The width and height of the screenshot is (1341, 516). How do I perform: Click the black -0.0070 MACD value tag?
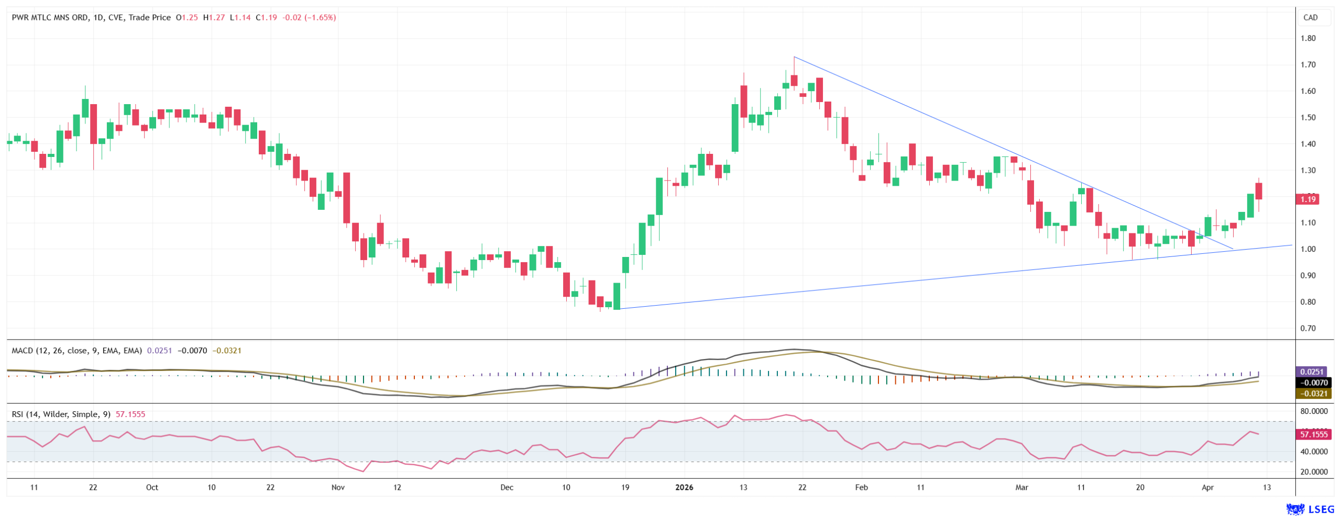point(1311,383)
